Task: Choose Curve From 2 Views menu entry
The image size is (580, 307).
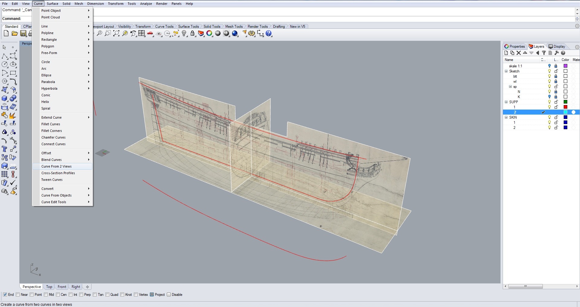Action: click(56, 166)
